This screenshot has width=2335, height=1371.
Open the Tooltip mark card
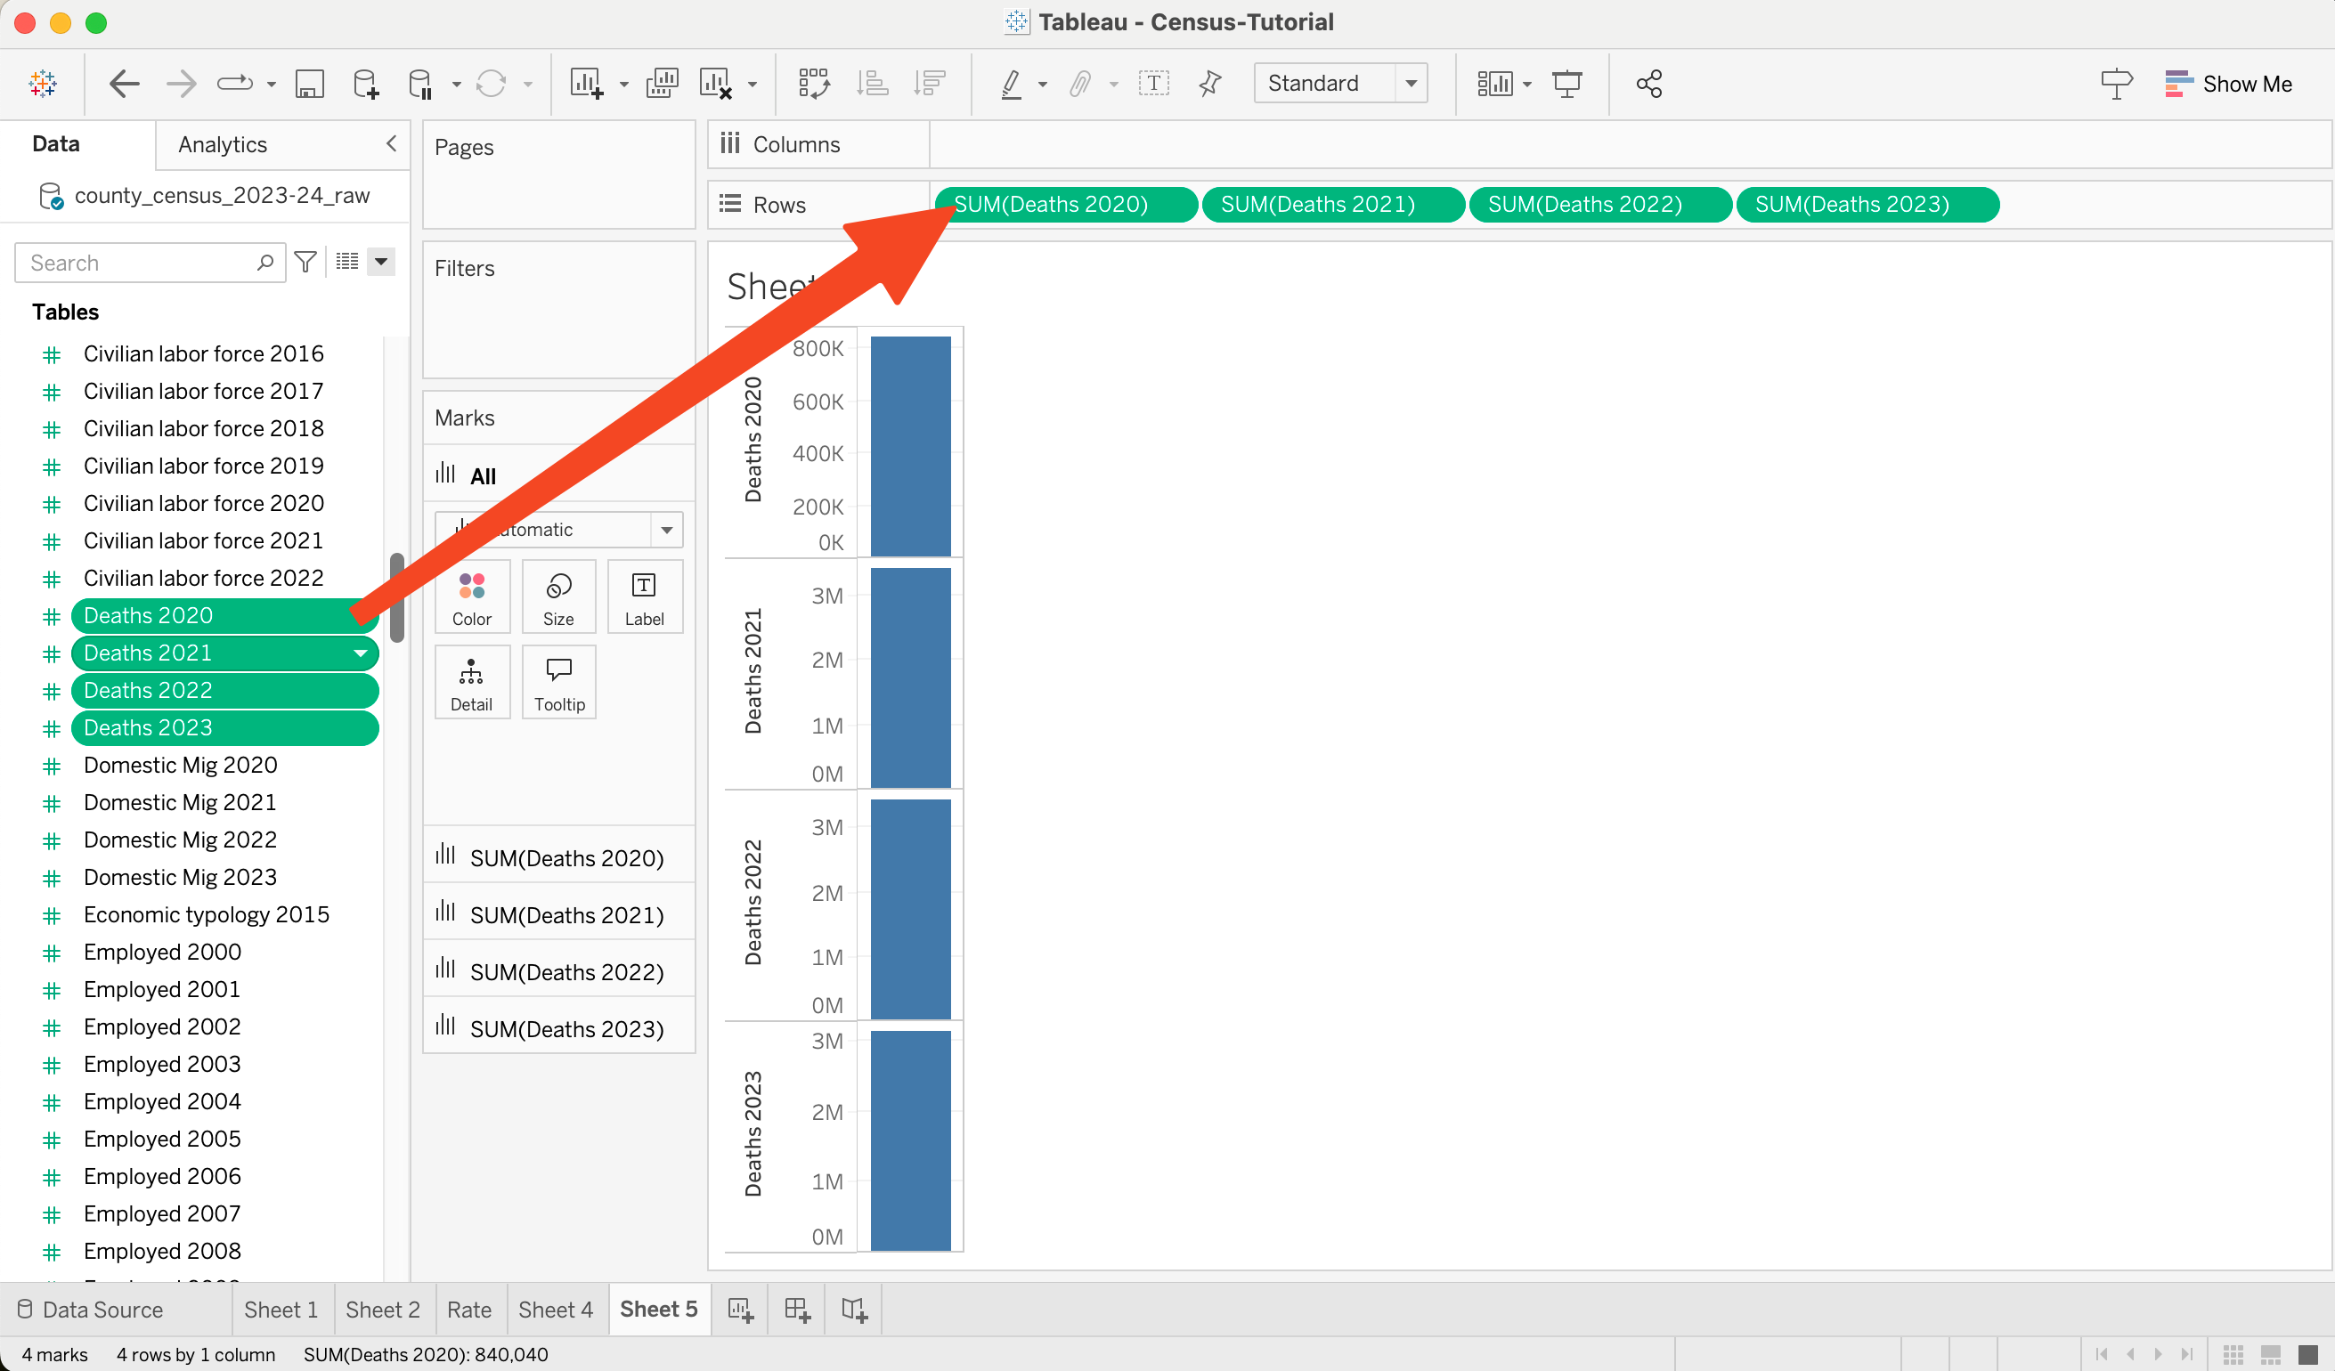coord(557,682)
